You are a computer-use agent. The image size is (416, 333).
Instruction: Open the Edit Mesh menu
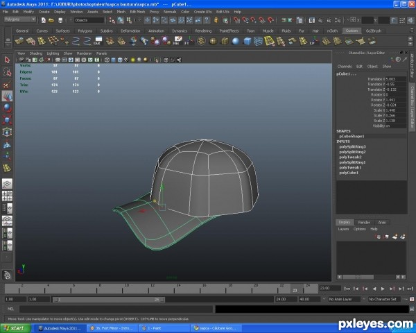137,12
